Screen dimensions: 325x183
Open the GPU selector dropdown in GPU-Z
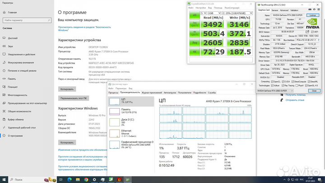click(x=275, y=91)
